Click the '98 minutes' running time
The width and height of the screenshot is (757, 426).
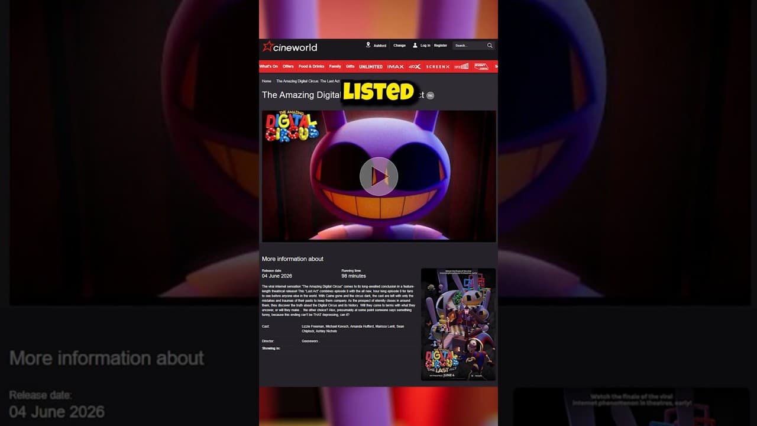354,276
